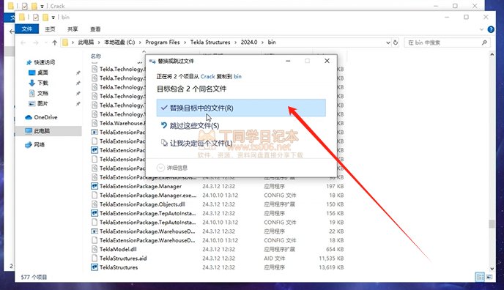Switch to large icons view layout
Screen dimensions: 504x290
point(489,277)
